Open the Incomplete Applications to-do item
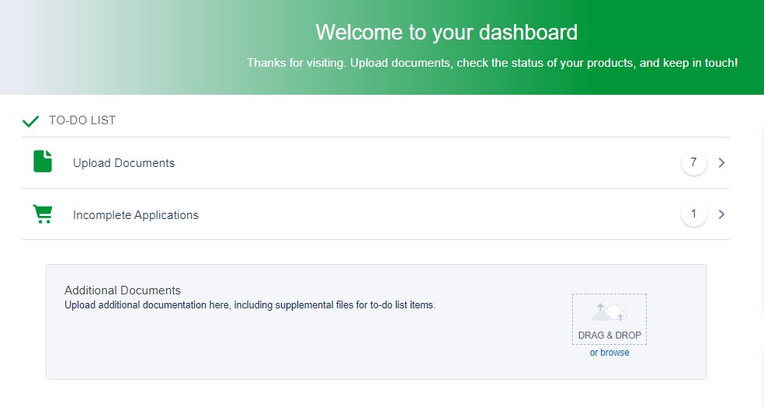 pyautogui.click(x=376, y=214)
